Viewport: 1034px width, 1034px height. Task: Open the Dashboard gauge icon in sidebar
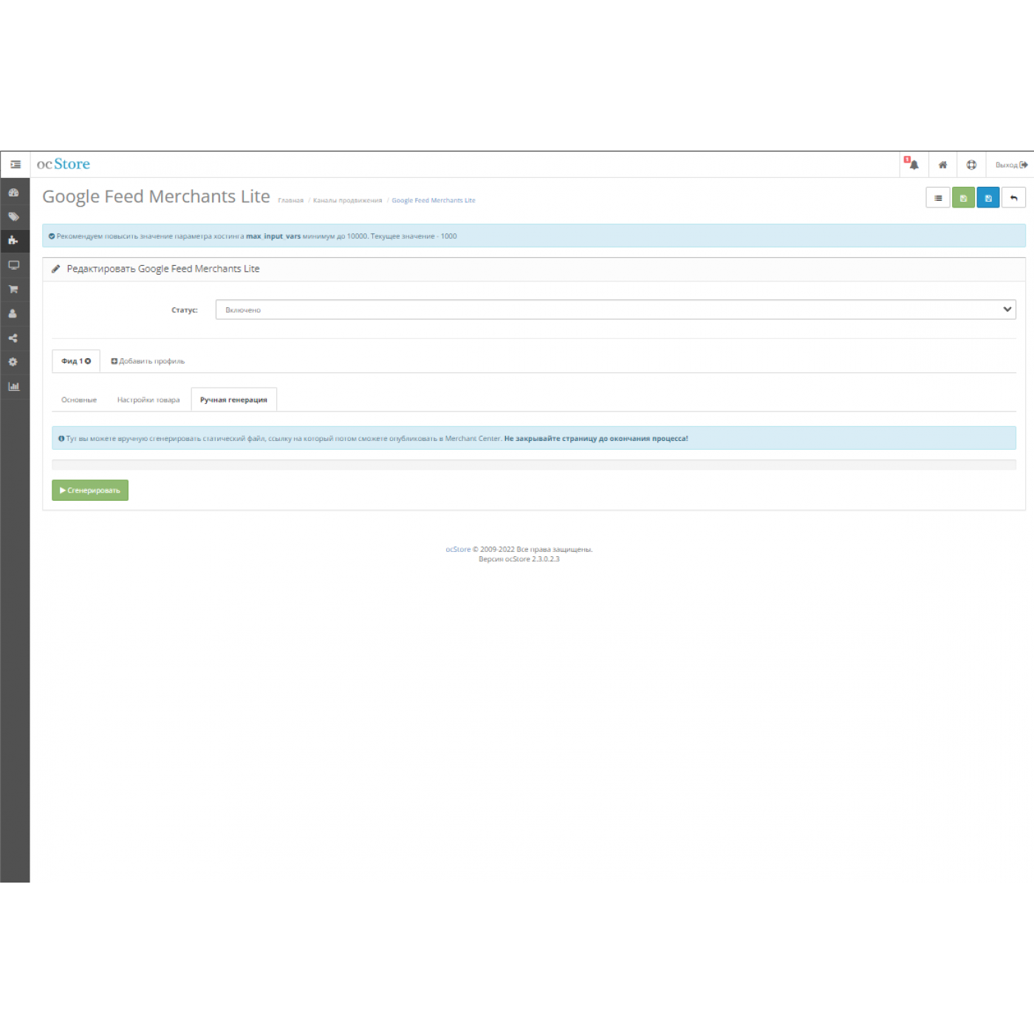(13, 193)
